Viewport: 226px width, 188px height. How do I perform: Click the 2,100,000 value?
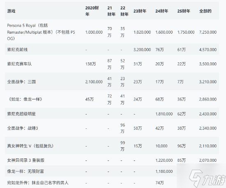[x=94, y=82]
